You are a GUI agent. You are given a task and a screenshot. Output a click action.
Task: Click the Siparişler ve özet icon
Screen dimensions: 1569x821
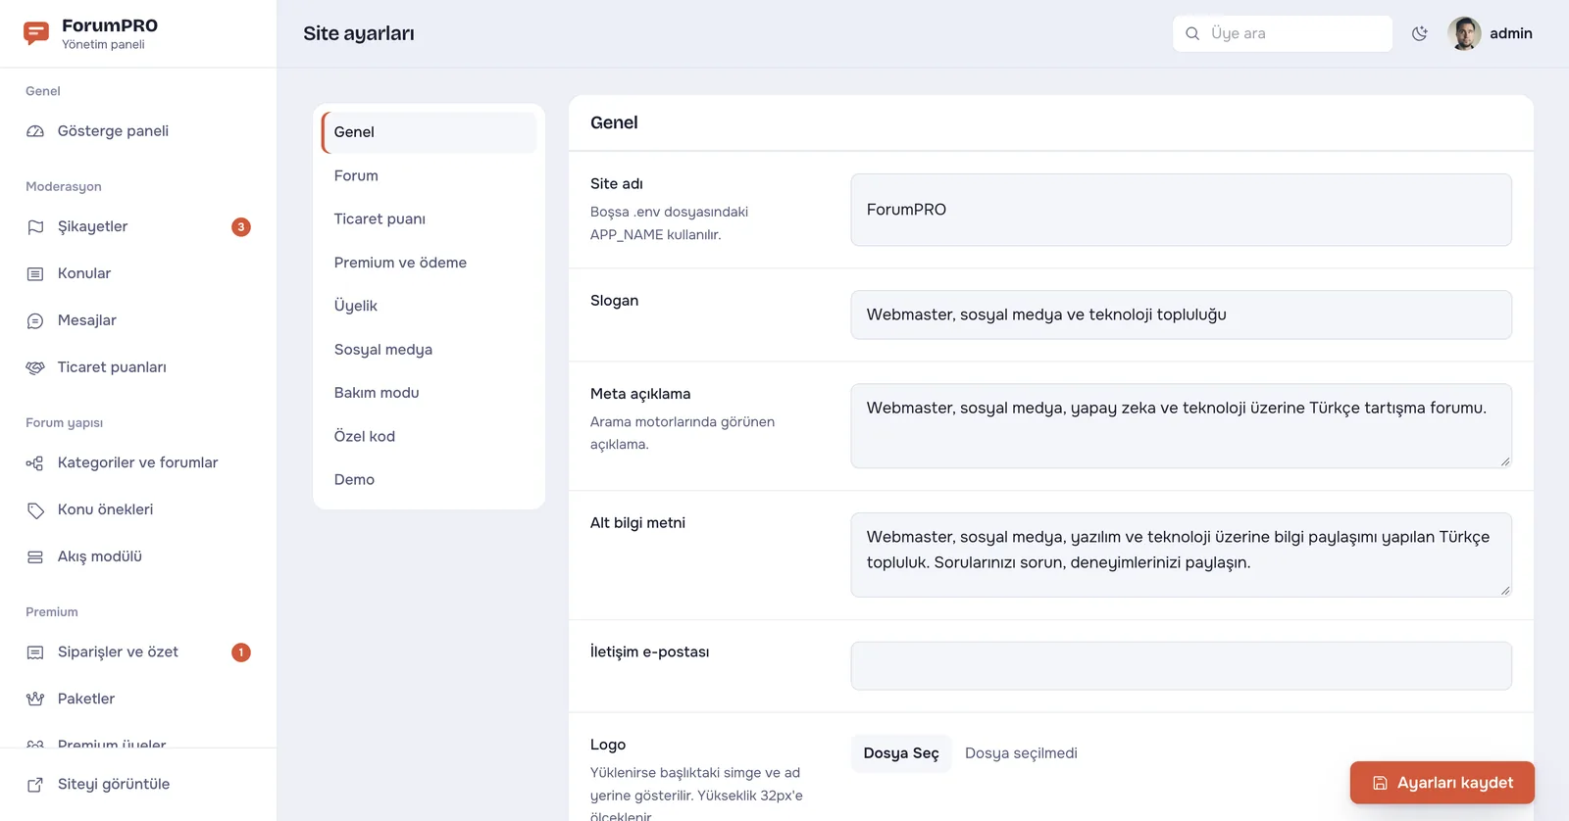(35, 652)
